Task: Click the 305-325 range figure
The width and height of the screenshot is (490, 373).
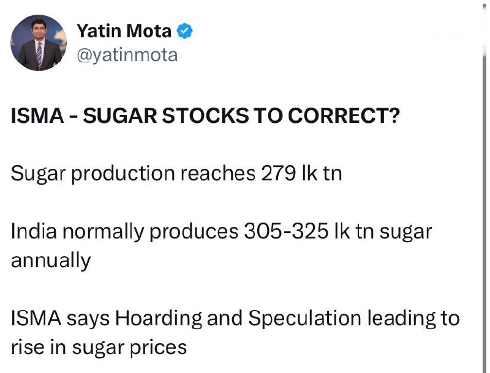Action: point(286,232)
